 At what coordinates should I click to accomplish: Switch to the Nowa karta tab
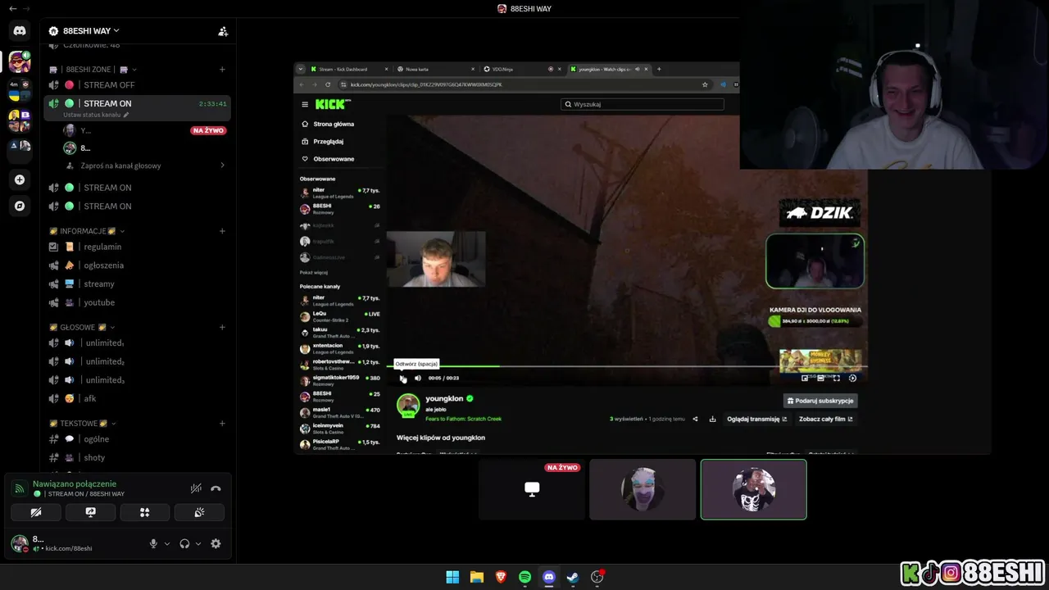pos(434,69)
